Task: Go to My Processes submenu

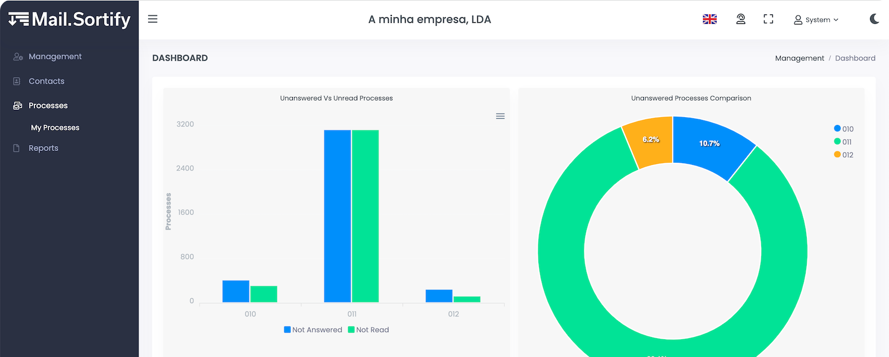Action: [55, 128]
